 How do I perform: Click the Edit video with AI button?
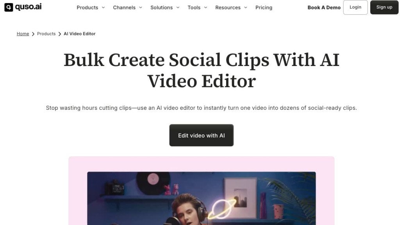point(201,135)
